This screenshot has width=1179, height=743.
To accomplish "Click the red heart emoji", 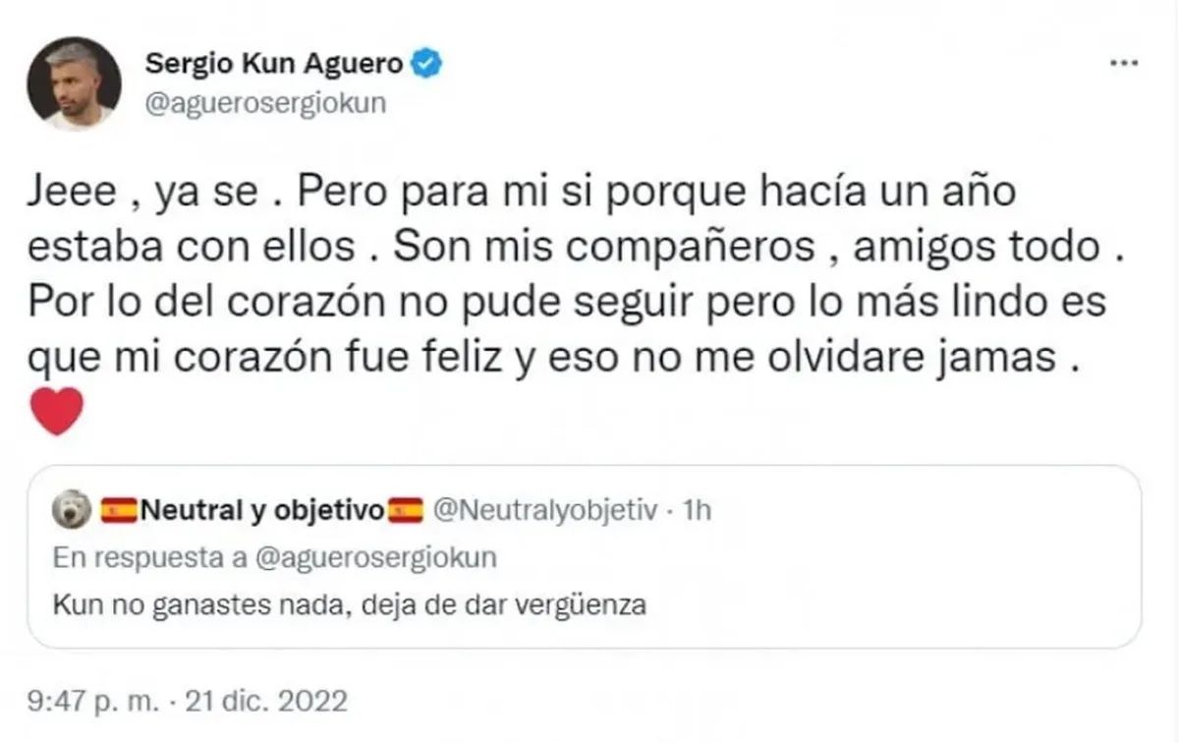I will tap(57, 412).
